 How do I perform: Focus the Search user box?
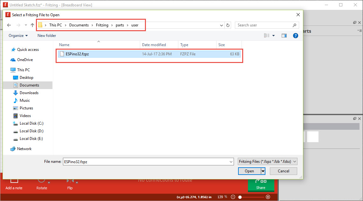coord(267,25)
